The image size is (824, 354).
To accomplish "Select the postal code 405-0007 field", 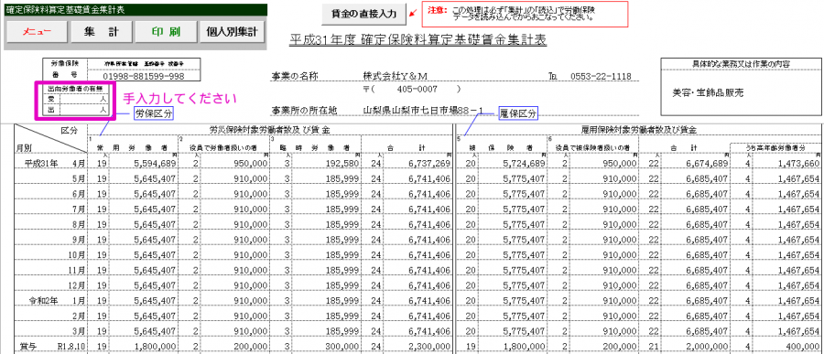I will coord(417,90).
